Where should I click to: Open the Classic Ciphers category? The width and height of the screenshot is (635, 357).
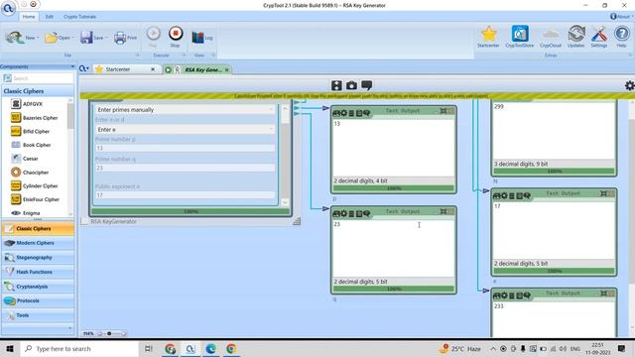click(38, 229)
